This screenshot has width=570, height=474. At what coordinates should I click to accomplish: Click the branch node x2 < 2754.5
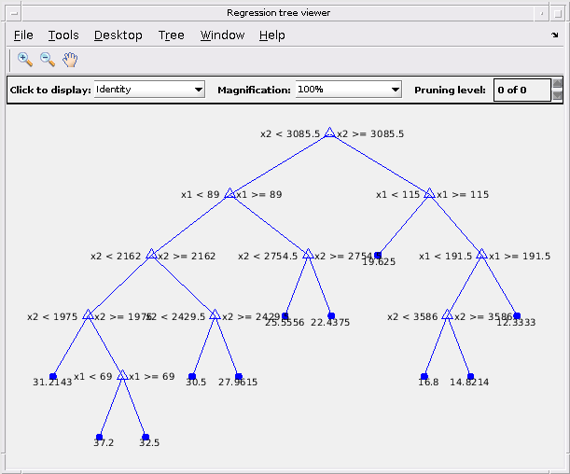(308, 255)
